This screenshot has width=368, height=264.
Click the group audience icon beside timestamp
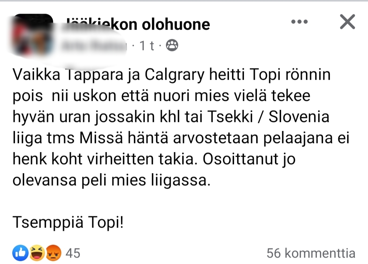pyautogui.click(x=172, y=45)
